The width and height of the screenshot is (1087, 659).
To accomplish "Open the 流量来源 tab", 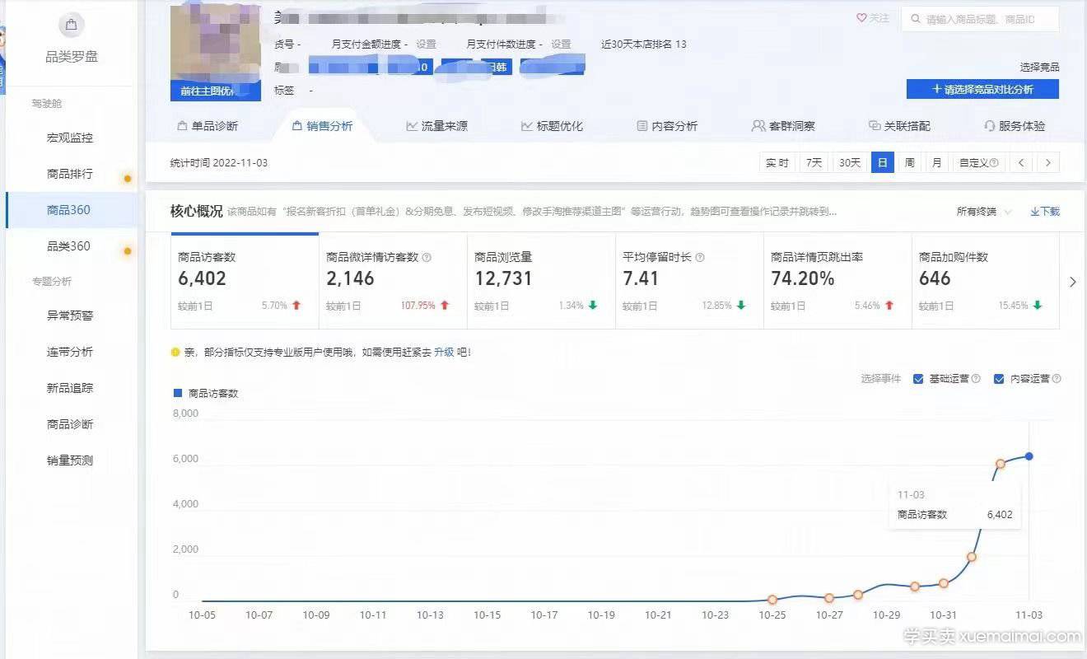I will (x=436, y=126).
